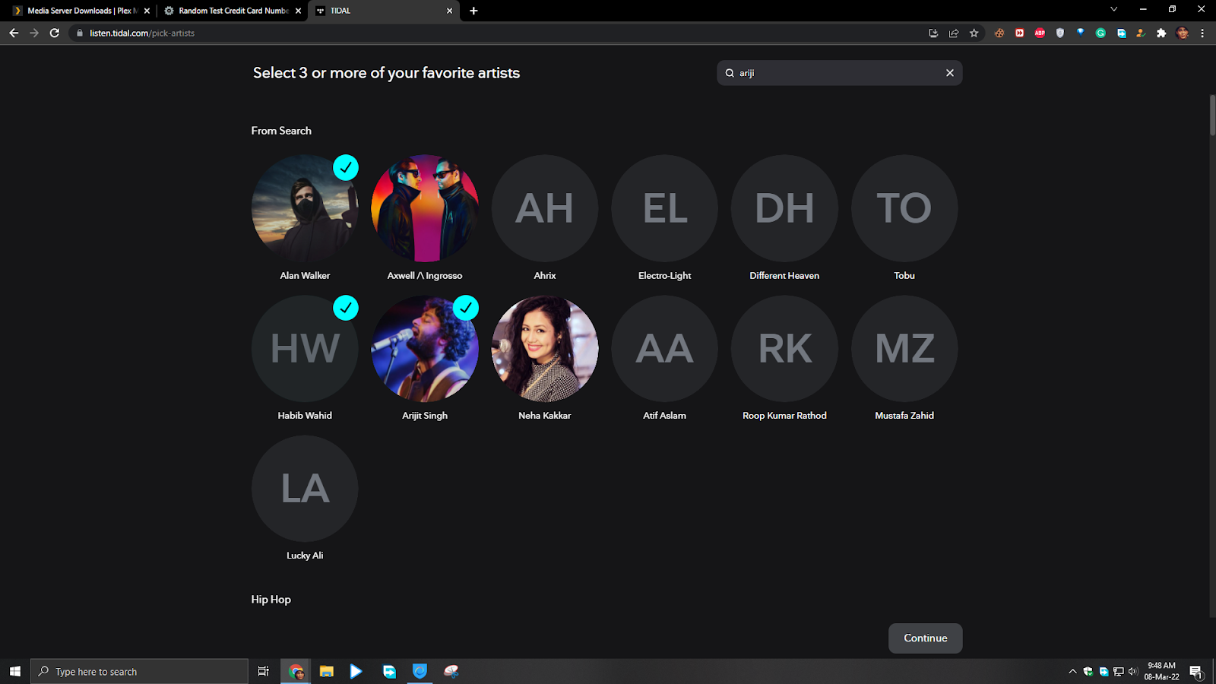The width and height of the screenshot is (1216, 684).
Task: Show hidden system tray icons
Action: point(1072,671)
